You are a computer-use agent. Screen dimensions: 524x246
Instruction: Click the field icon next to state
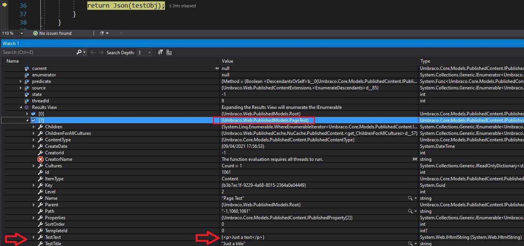(x=27, y=94)
